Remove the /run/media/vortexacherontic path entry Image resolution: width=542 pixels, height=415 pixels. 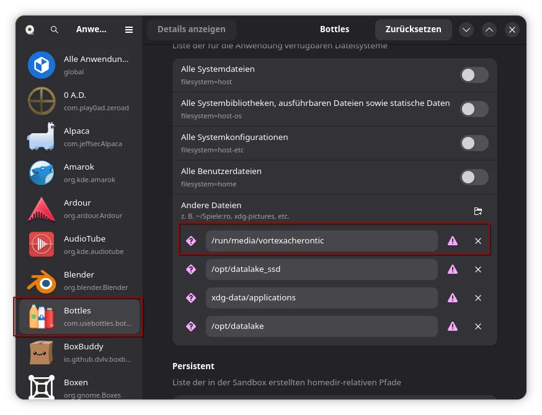point(478,241)
